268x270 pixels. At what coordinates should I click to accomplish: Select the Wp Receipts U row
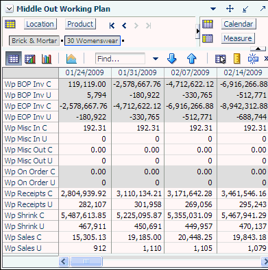[x=31, y=204]
